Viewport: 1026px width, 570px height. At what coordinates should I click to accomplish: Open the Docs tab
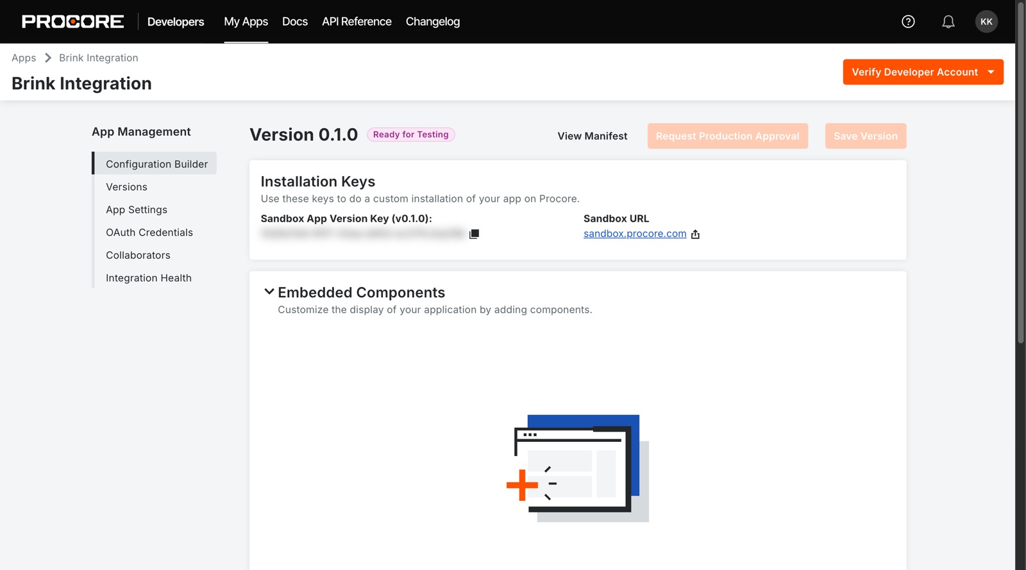[295, 22]
